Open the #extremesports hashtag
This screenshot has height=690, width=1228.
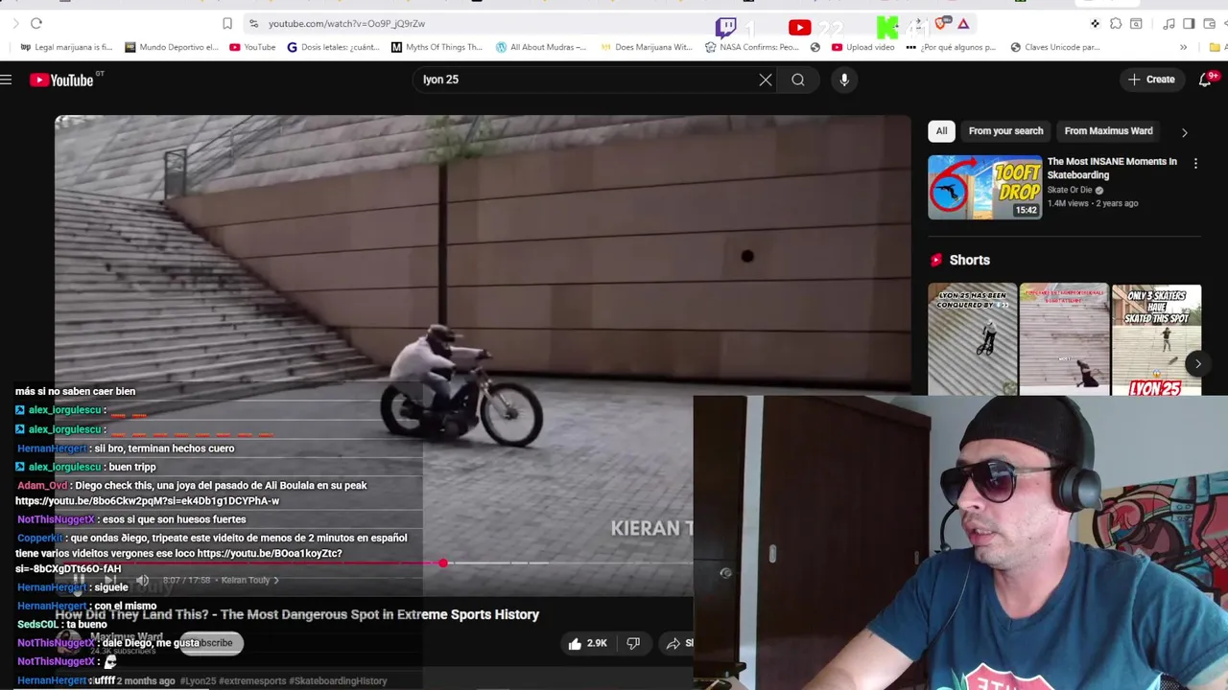[x=252, y=681]
